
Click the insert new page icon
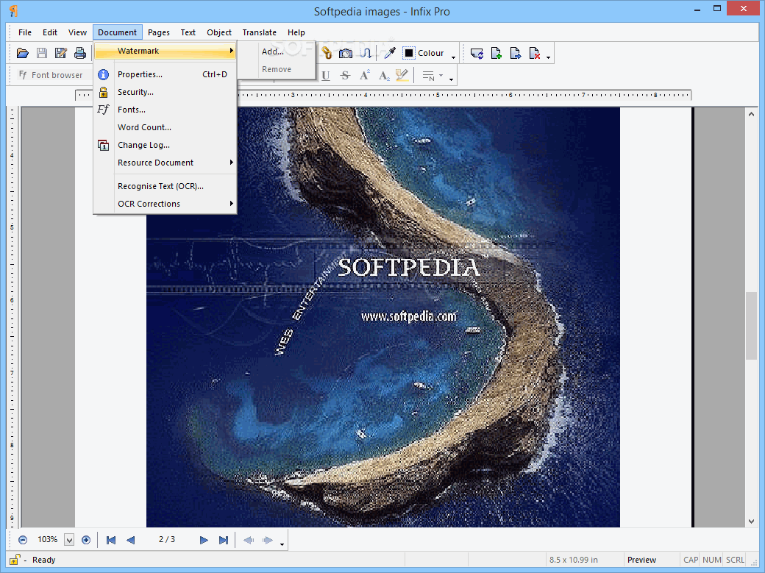pos(497,53)
